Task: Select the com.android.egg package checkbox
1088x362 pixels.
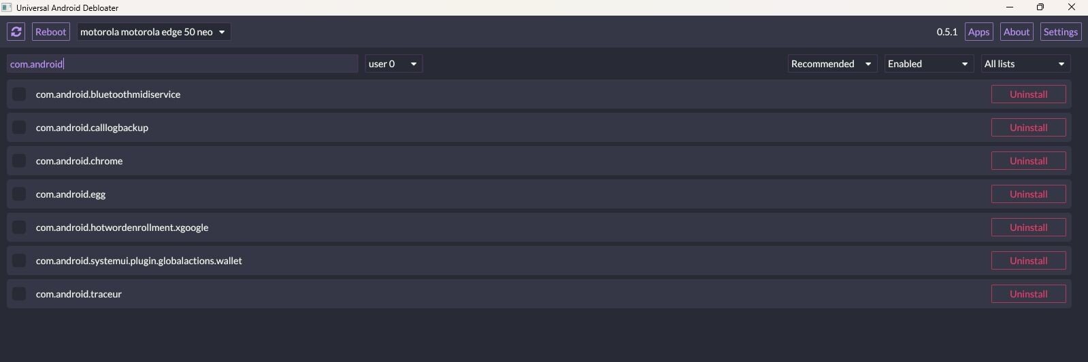Action: pos(19,194)
